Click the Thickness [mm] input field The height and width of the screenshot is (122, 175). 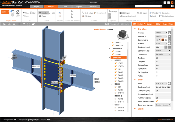click(x=159, y=47)
